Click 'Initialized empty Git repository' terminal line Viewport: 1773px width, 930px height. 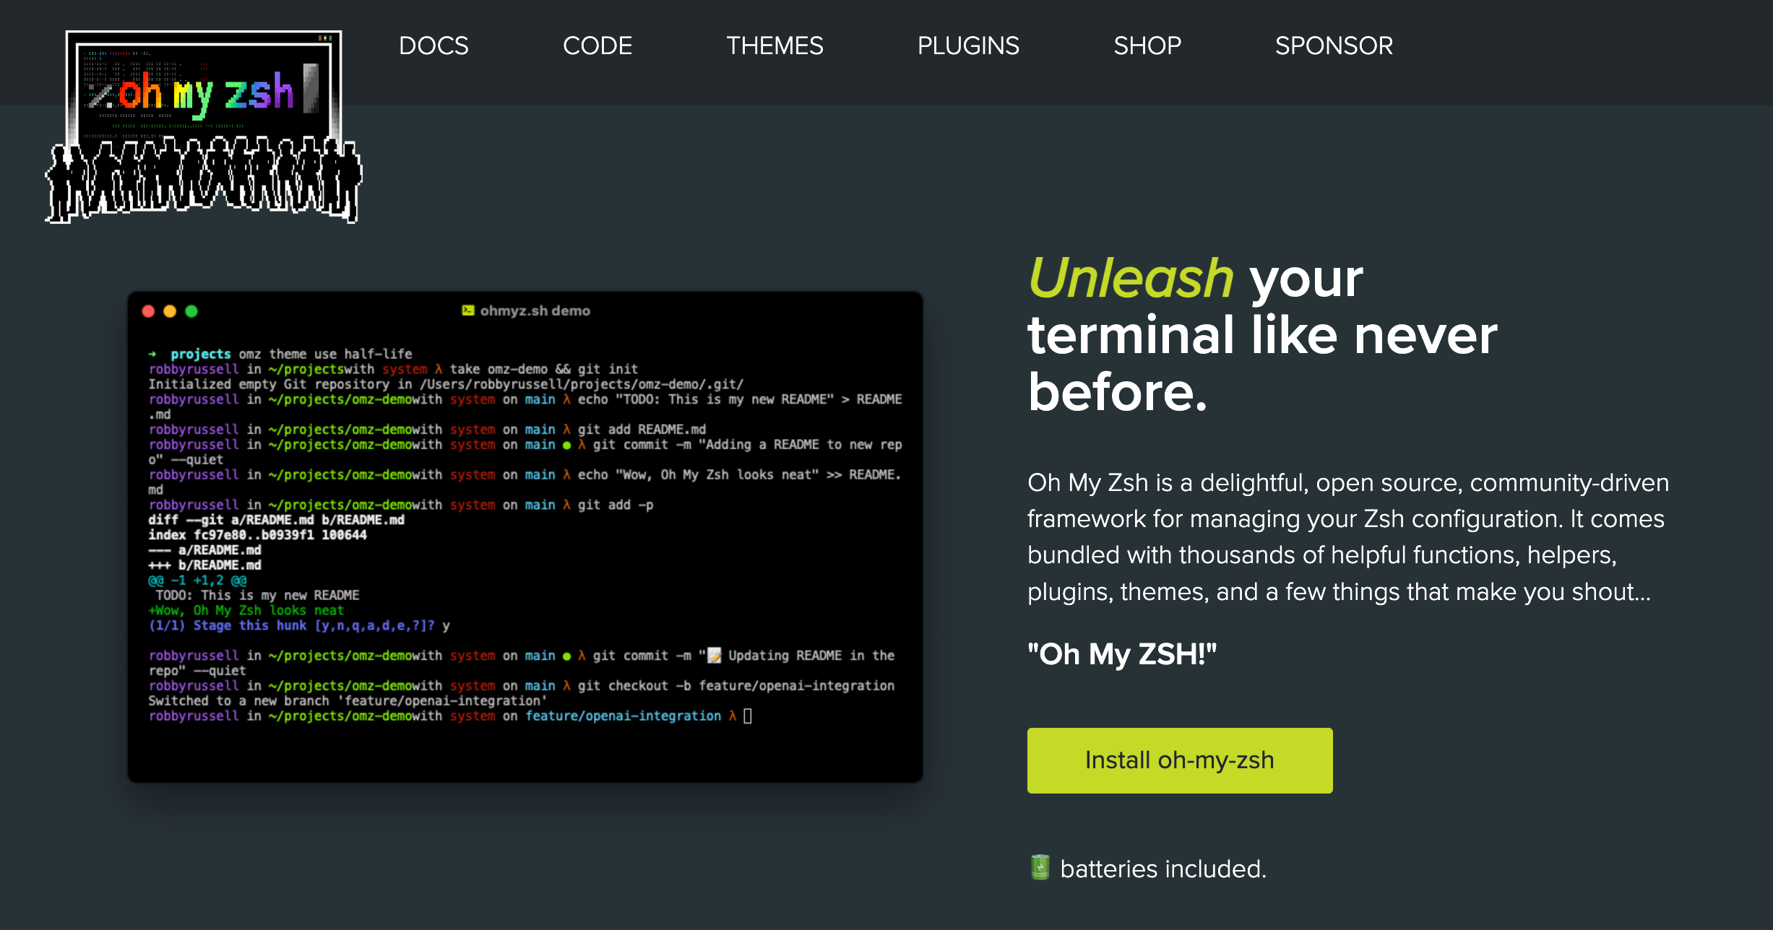[446, 384]
